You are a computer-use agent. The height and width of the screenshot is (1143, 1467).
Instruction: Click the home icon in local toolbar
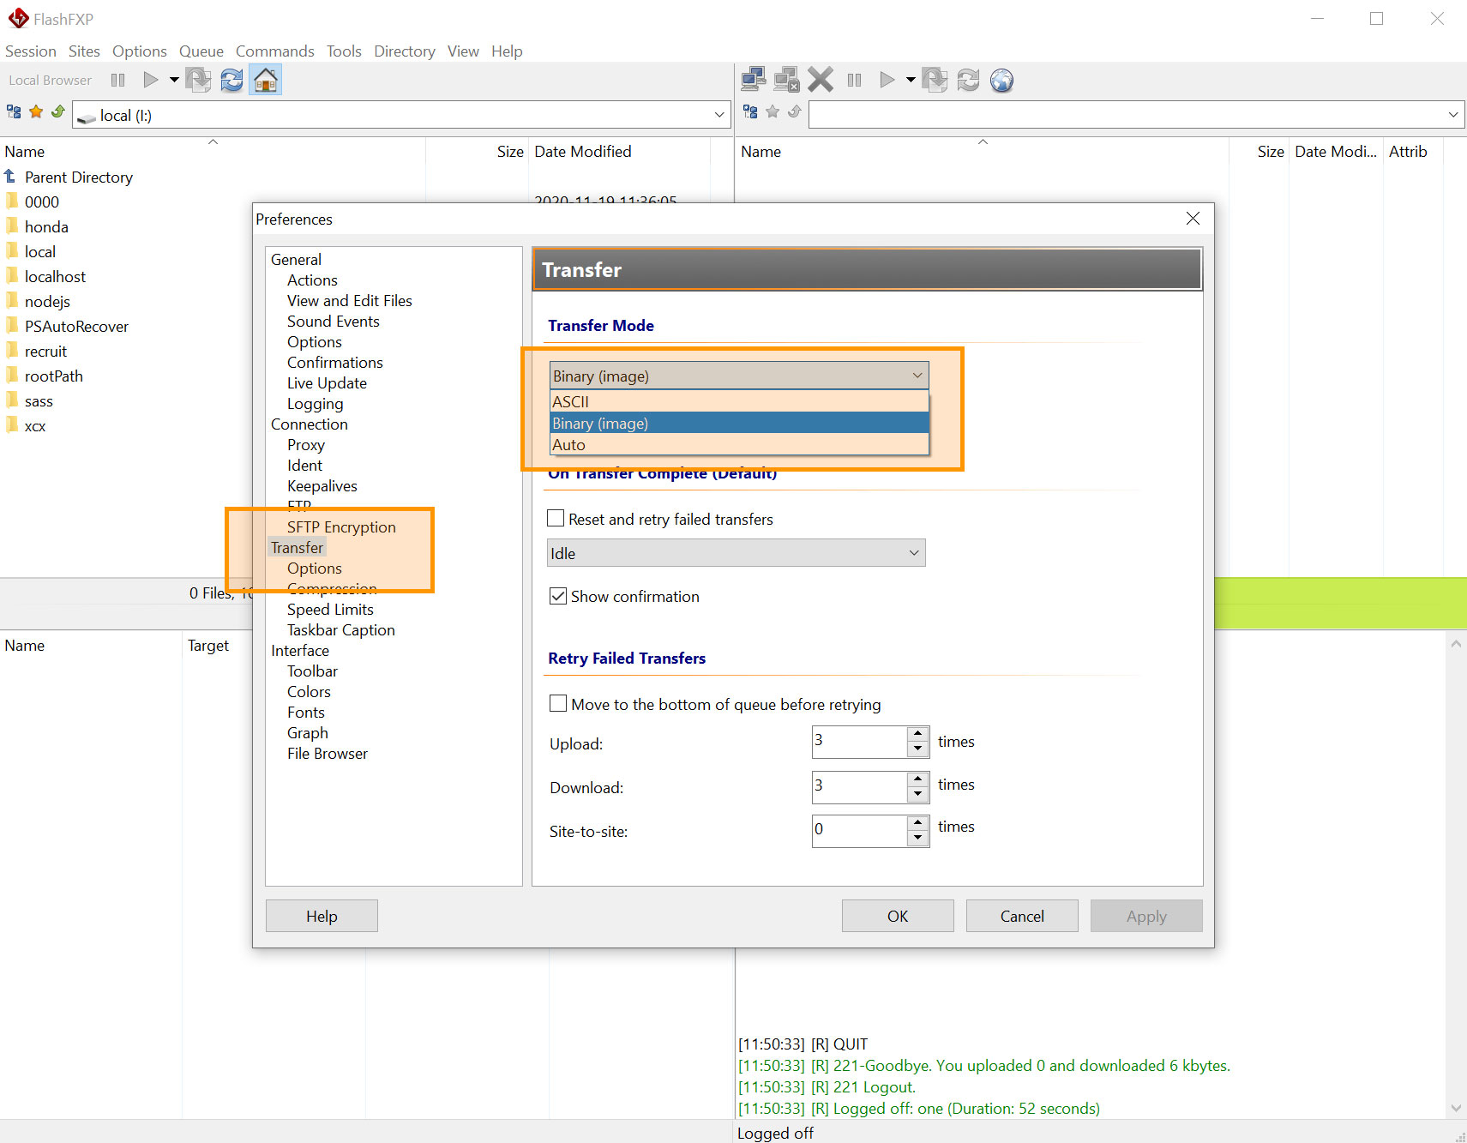(266, 80)
